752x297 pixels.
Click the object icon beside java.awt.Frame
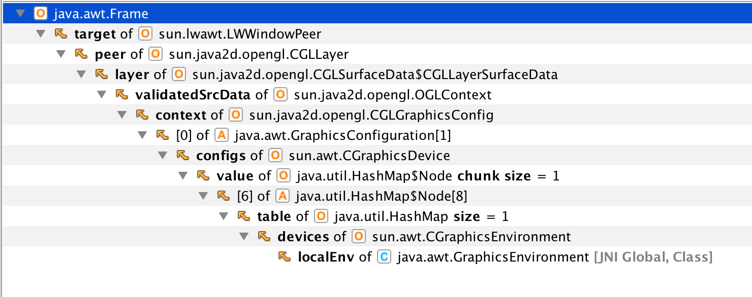point(41,14)
